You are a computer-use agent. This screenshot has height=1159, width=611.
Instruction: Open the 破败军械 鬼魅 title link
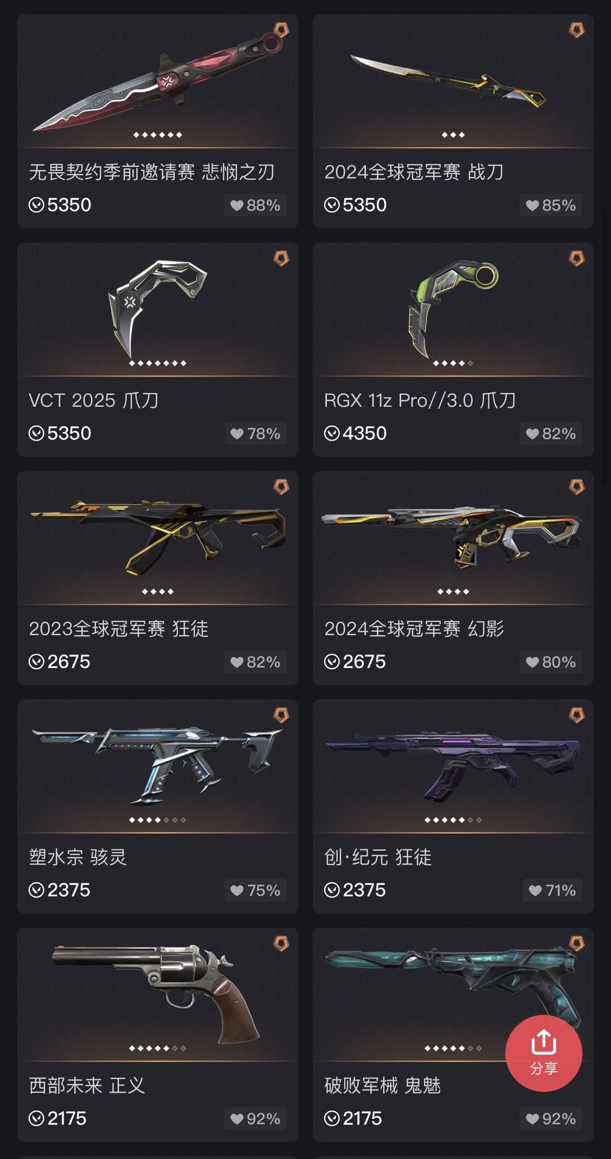(x=382, y=1085)
